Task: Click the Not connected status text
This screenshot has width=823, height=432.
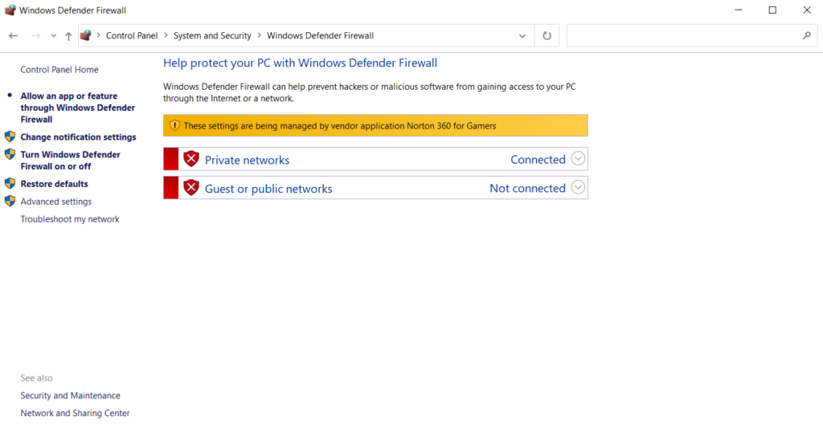Action: click(x=527, y=188)
